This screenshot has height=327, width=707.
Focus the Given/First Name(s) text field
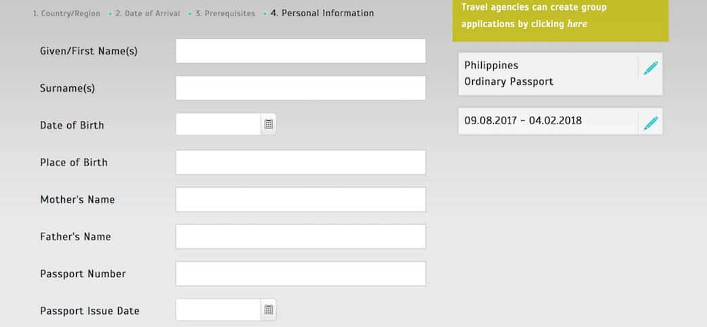click(301, 51)
